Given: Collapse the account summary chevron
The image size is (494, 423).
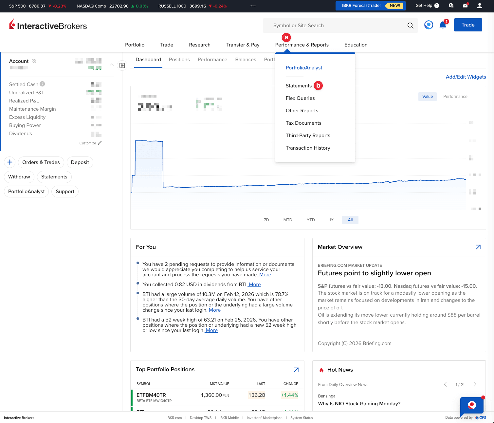Looking at the screenshot, I should click(x=112, y=64).
